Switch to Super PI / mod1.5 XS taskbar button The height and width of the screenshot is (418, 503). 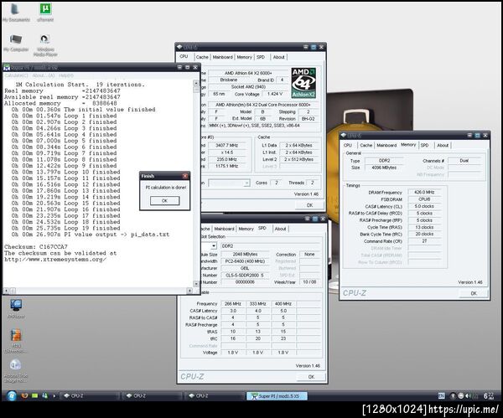277,396
